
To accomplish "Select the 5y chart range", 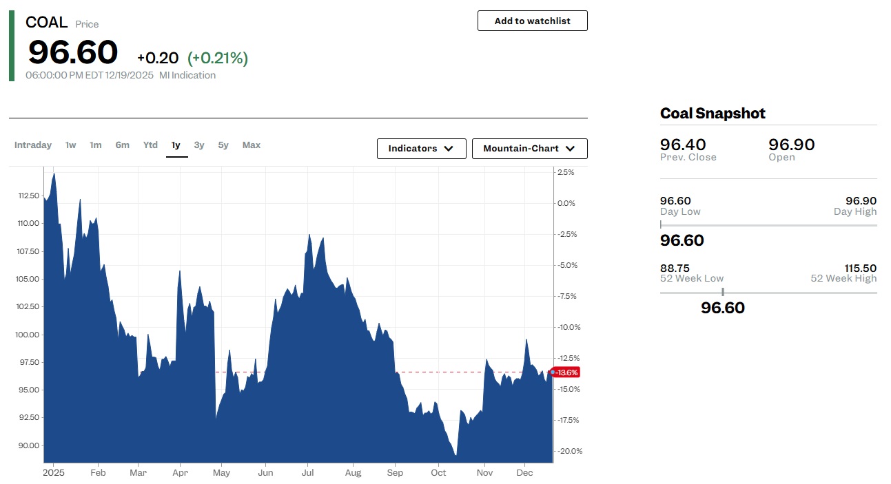I will coord(223,145).
